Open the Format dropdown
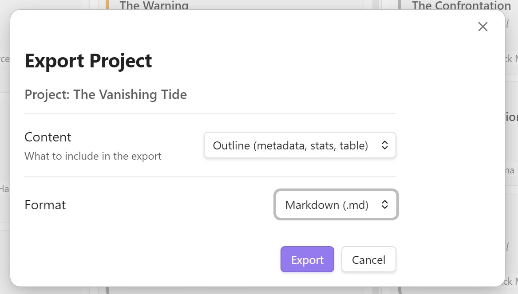518x294 pixels. point(336,205)
